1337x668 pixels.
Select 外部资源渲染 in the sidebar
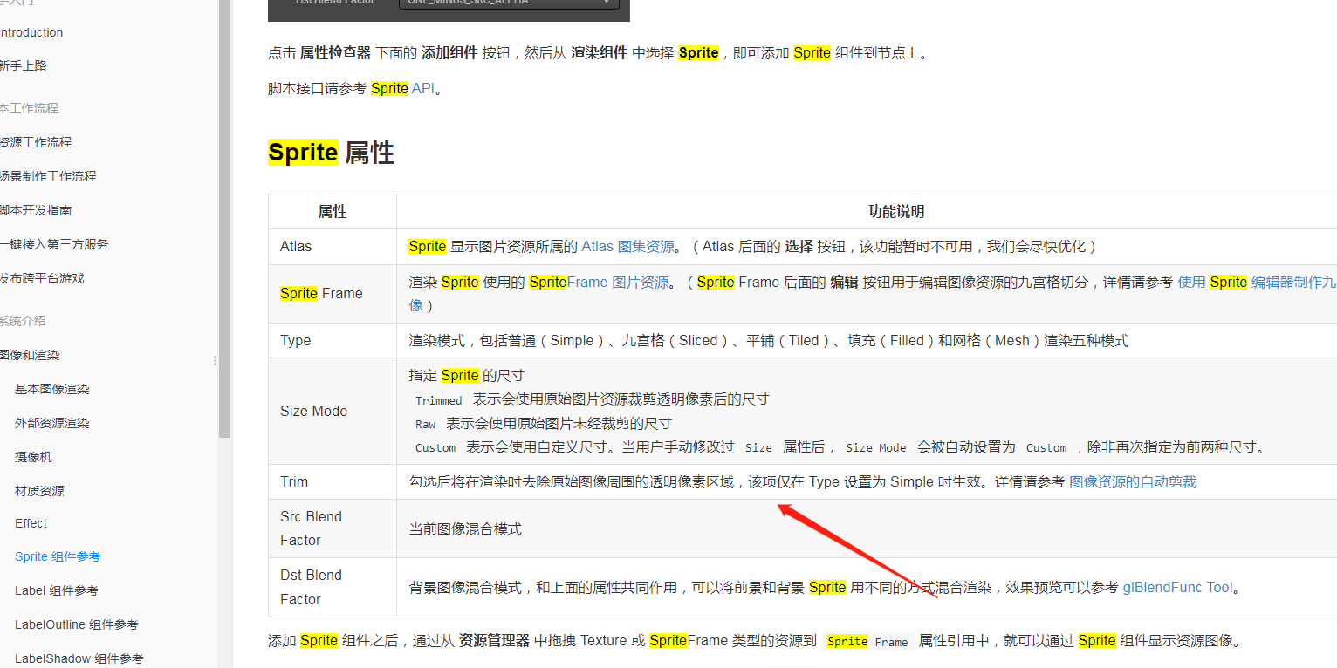click(52, 423)
